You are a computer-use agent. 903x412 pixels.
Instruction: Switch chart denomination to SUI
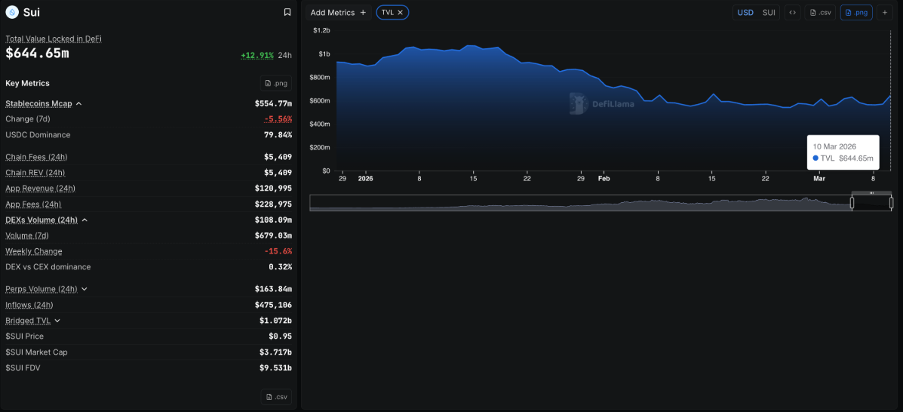click(769, 12)
